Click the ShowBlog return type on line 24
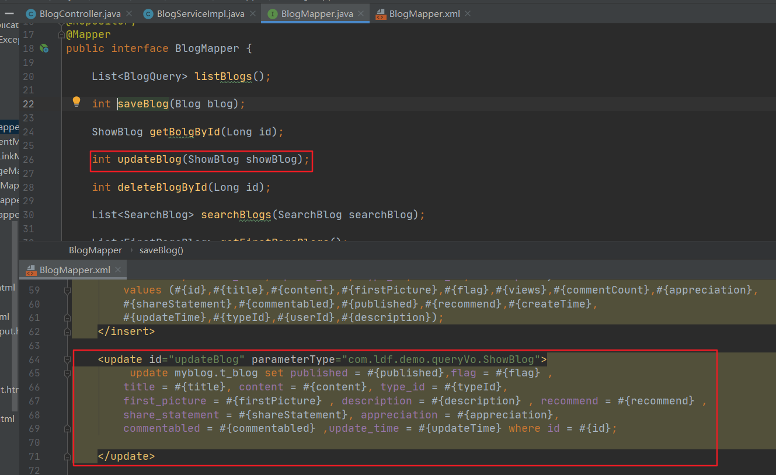Screen dimensions: 776x475 pos(117,132)
